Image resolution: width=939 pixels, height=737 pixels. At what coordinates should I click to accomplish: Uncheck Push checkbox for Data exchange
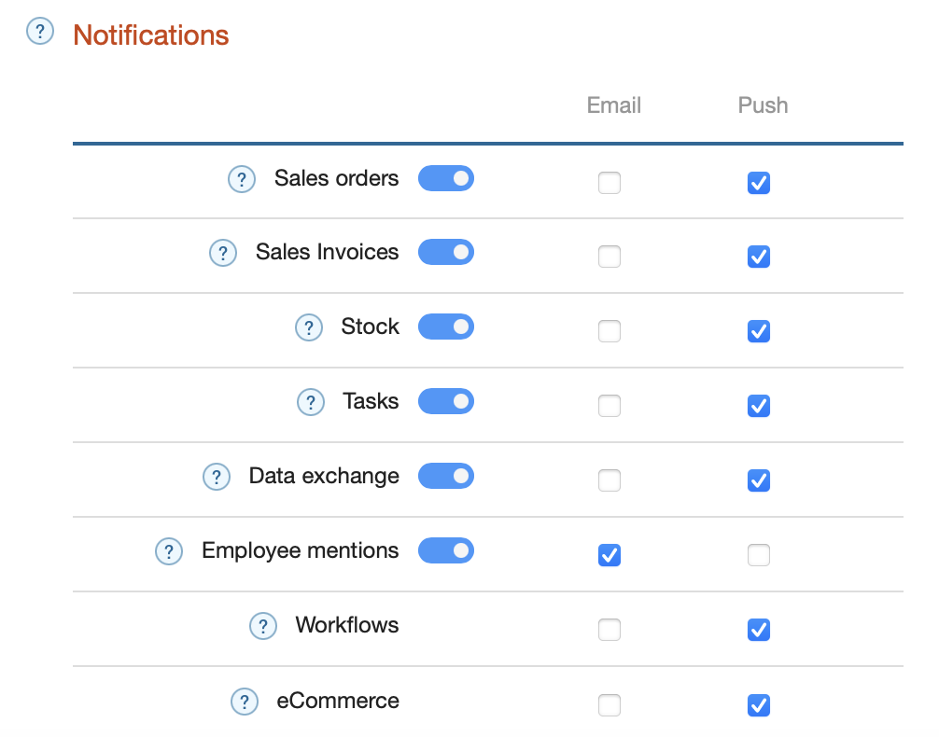[x=759, y=480]
